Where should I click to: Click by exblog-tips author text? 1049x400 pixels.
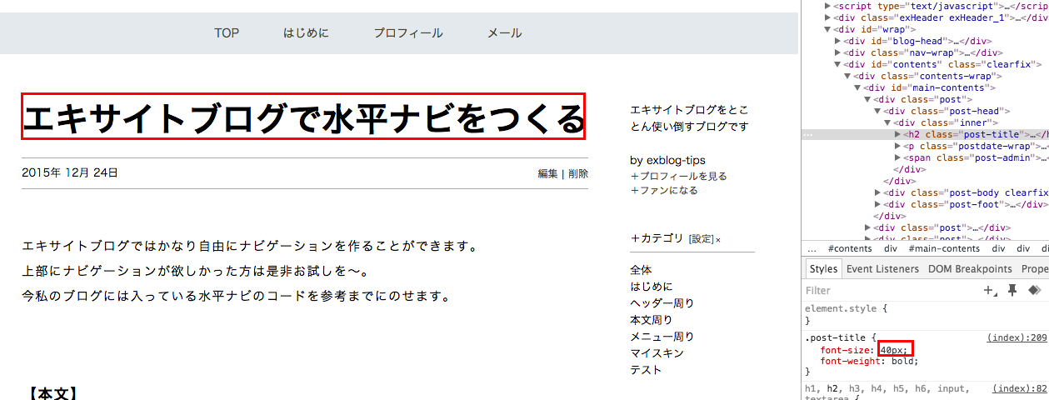pos(668,160)
